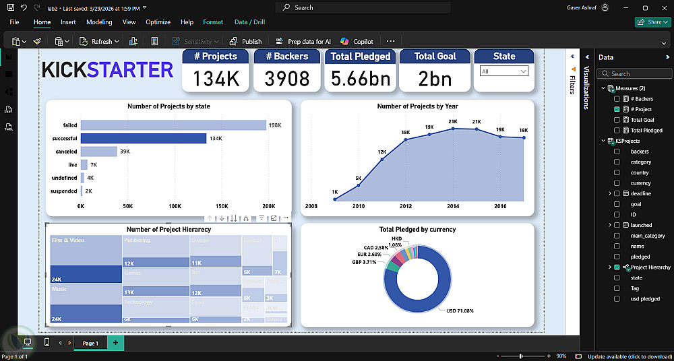The height and width of the screenshot is (361, 674).
Task: Open DAX query view in left sidebar
Action: coord(9,109)
